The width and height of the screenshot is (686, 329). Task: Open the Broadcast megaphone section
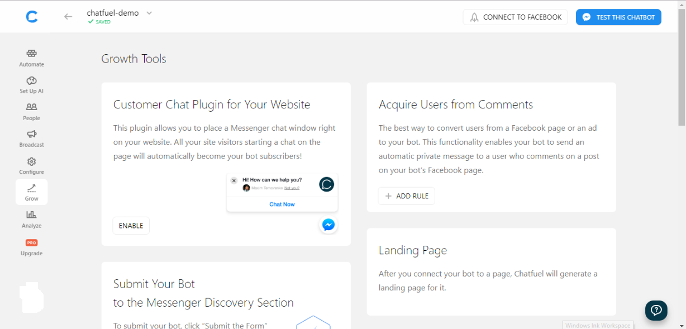point(32,139)
